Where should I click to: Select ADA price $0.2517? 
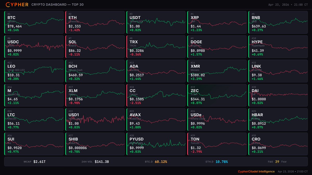137,75
